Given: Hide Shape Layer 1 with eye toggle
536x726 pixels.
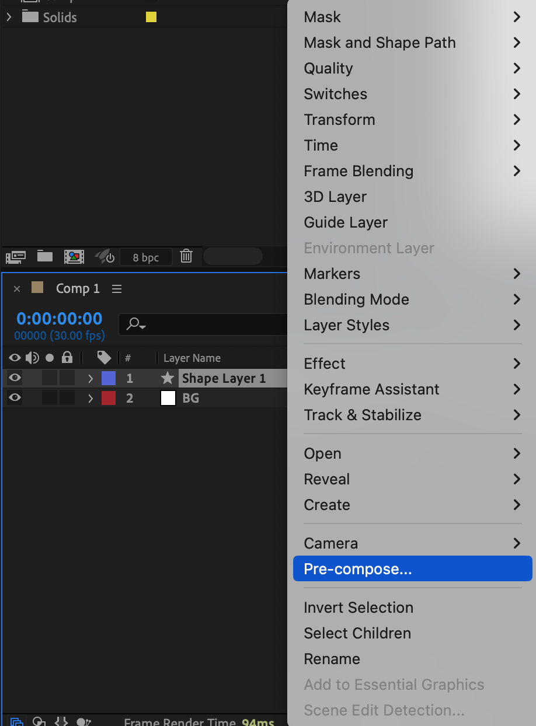Looking at the screenshot, I should (15, 378).
